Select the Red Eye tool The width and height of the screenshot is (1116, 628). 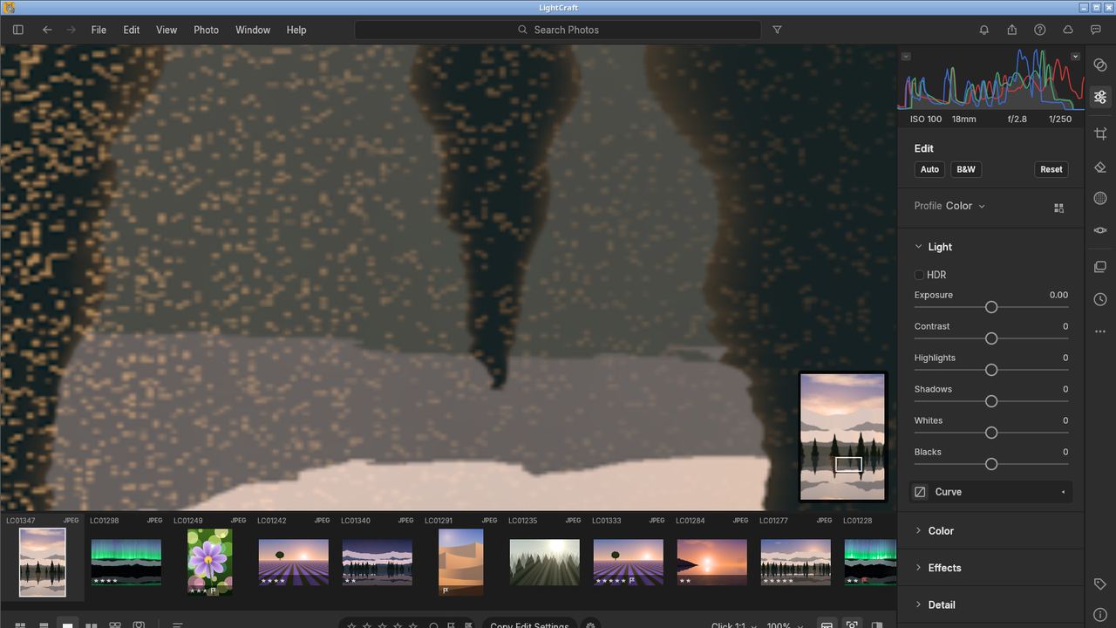[1100, 230]
